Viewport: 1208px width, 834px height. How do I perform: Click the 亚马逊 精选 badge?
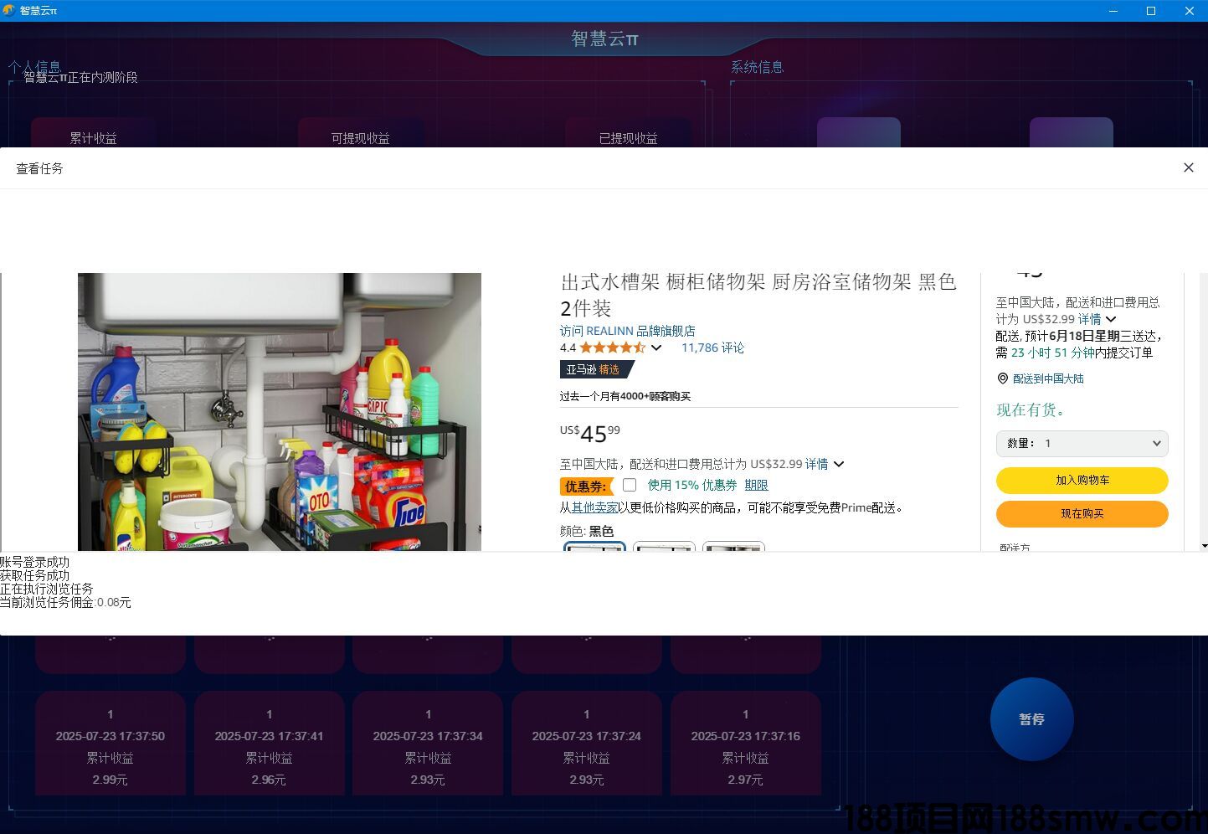(597, 369)
